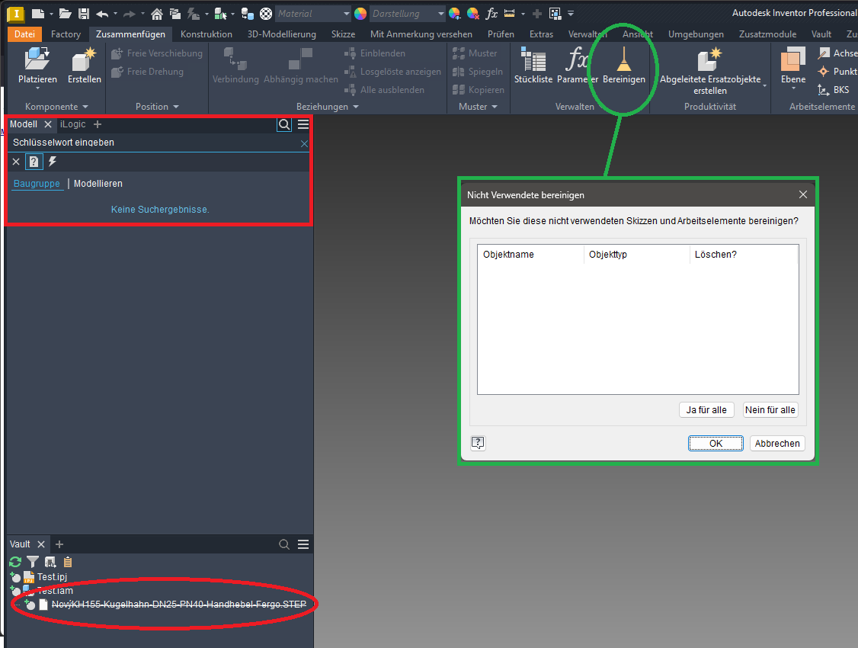Screen dimensions: 858x648
Task: Close the Modell browser tab
Action: click(48, 124)
